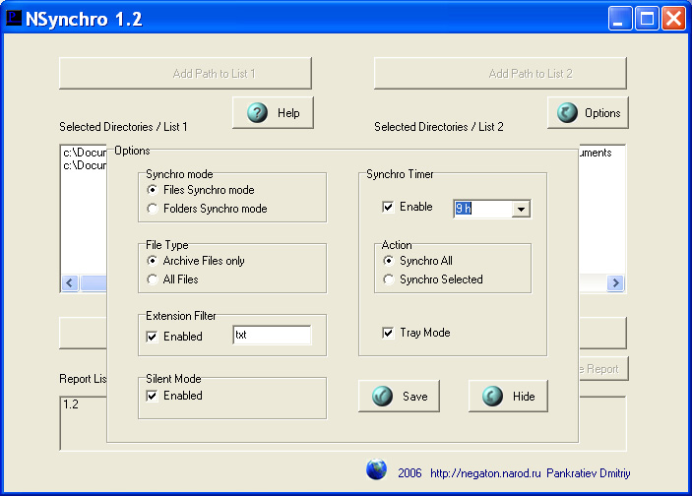Screen dimensions: 692x496
Task: Click the Hide button's round icon
Action: 492,396
